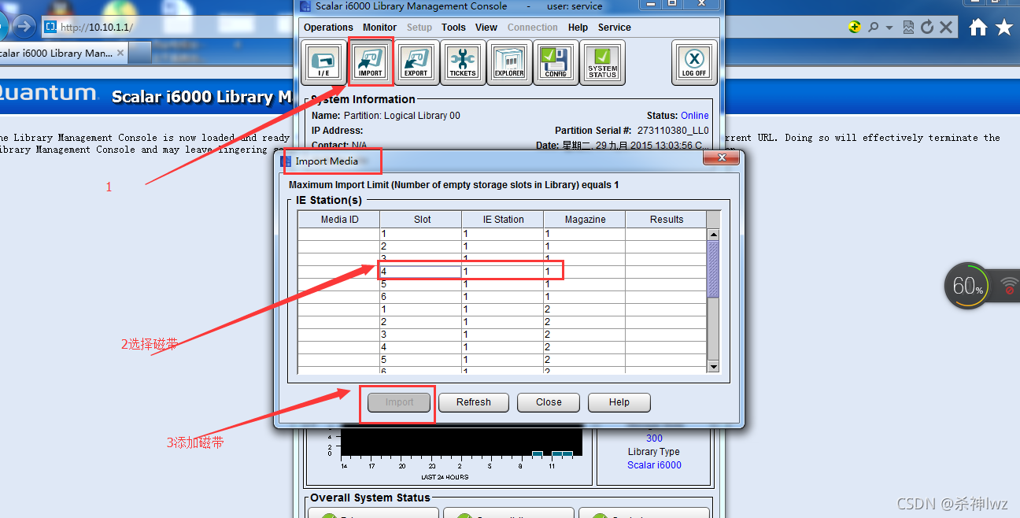Select slot 1 row of magazine 2

click(x=502, y=309)
